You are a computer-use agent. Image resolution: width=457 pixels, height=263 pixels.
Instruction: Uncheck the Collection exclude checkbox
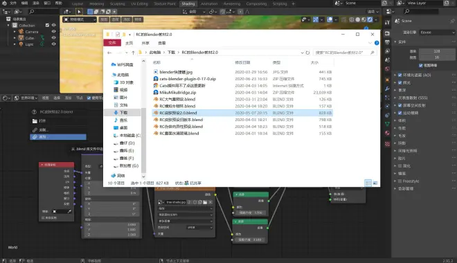[47, 26]
